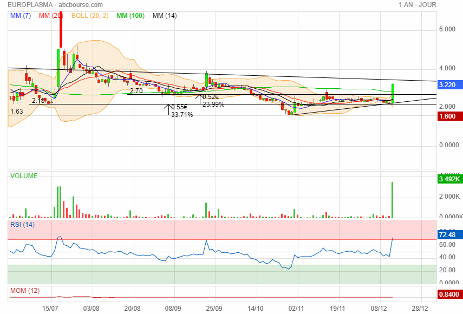Click the red 1.600 support price tag

(x=450, y=116)
